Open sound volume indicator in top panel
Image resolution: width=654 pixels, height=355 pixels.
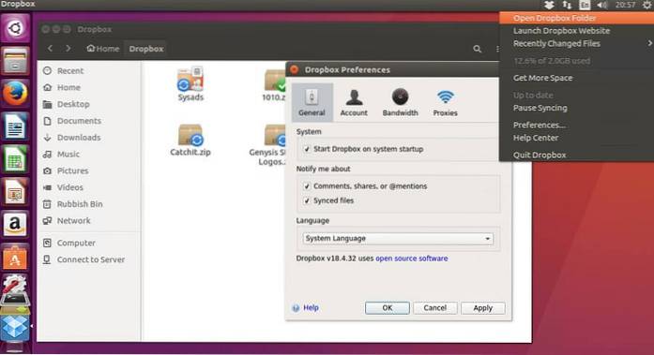tap(601, 5)
